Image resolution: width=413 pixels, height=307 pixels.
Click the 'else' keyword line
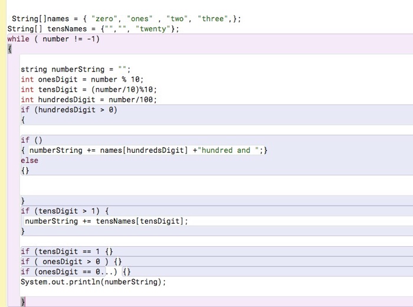point(29,161)
